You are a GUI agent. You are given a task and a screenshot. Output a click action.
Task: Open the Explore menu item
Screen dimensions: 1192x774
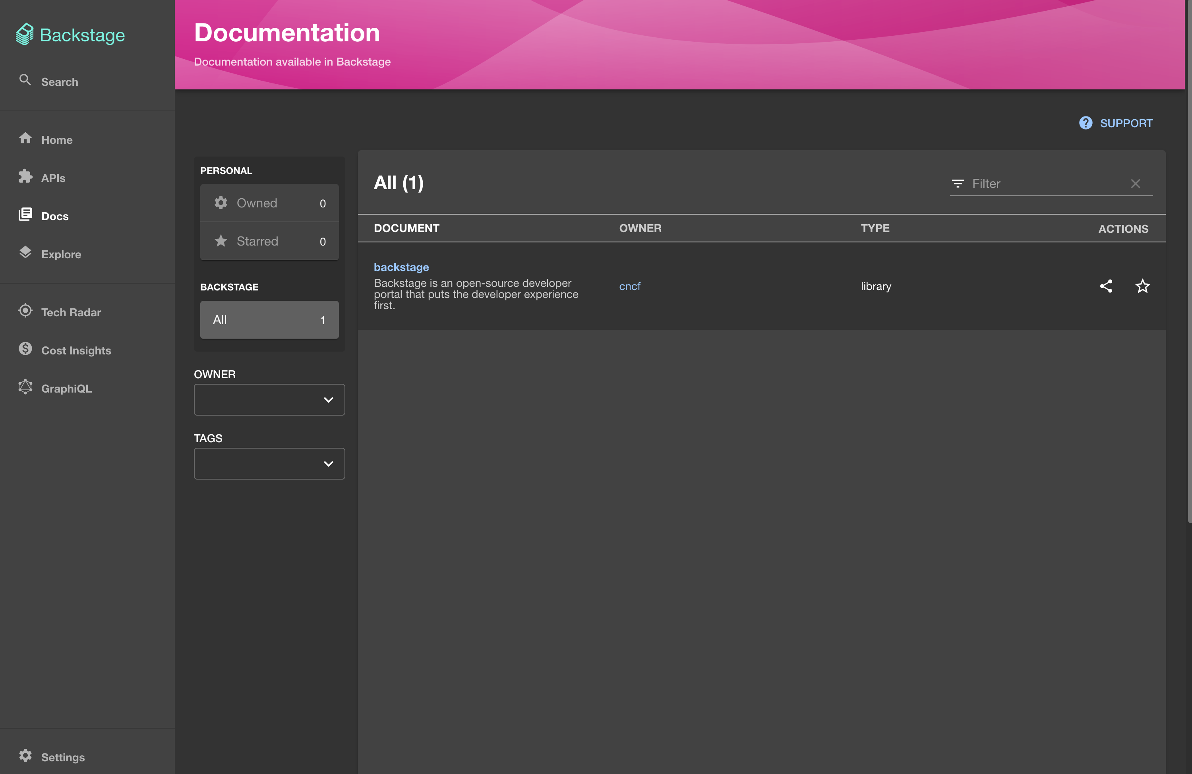tap(87, 254)
